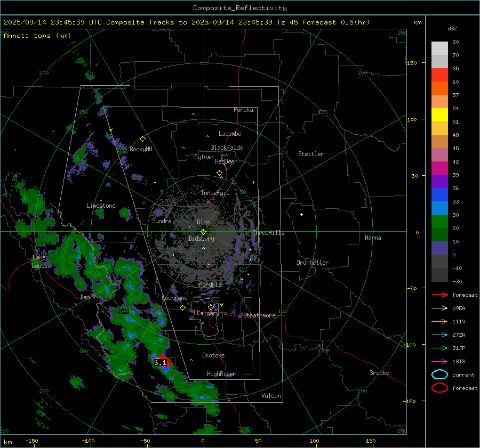480x448 pixels.
Task: Click the cyan current ellipse legend icon
Action: click(x=439, y=374)
